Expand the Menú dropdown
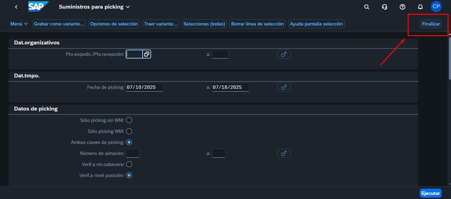The height and width of the screenshot is (199, 451). point(19,24)
